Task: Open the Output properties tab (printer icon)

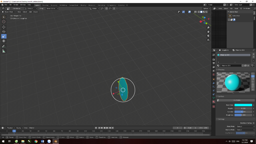Action: pos(214,63)
